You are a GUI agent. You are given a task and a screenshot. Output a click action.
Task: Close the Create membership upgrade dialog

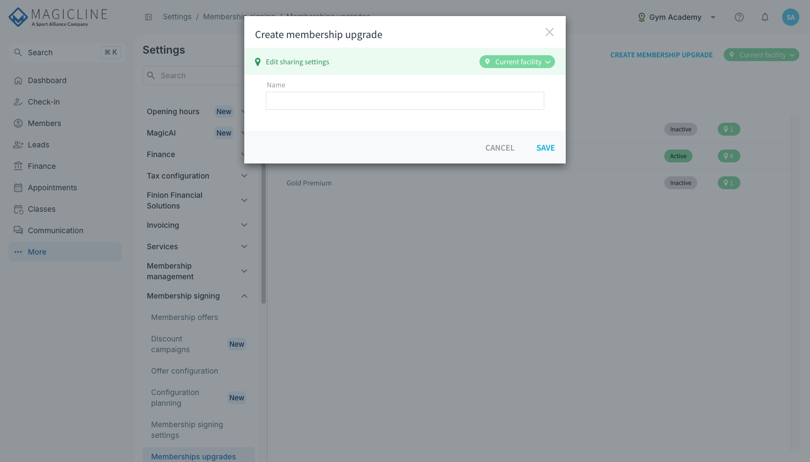coord(550,32)
